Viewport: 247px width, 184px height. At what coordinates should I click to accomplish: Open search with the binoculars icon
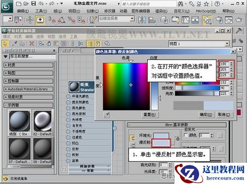(181, 3)
